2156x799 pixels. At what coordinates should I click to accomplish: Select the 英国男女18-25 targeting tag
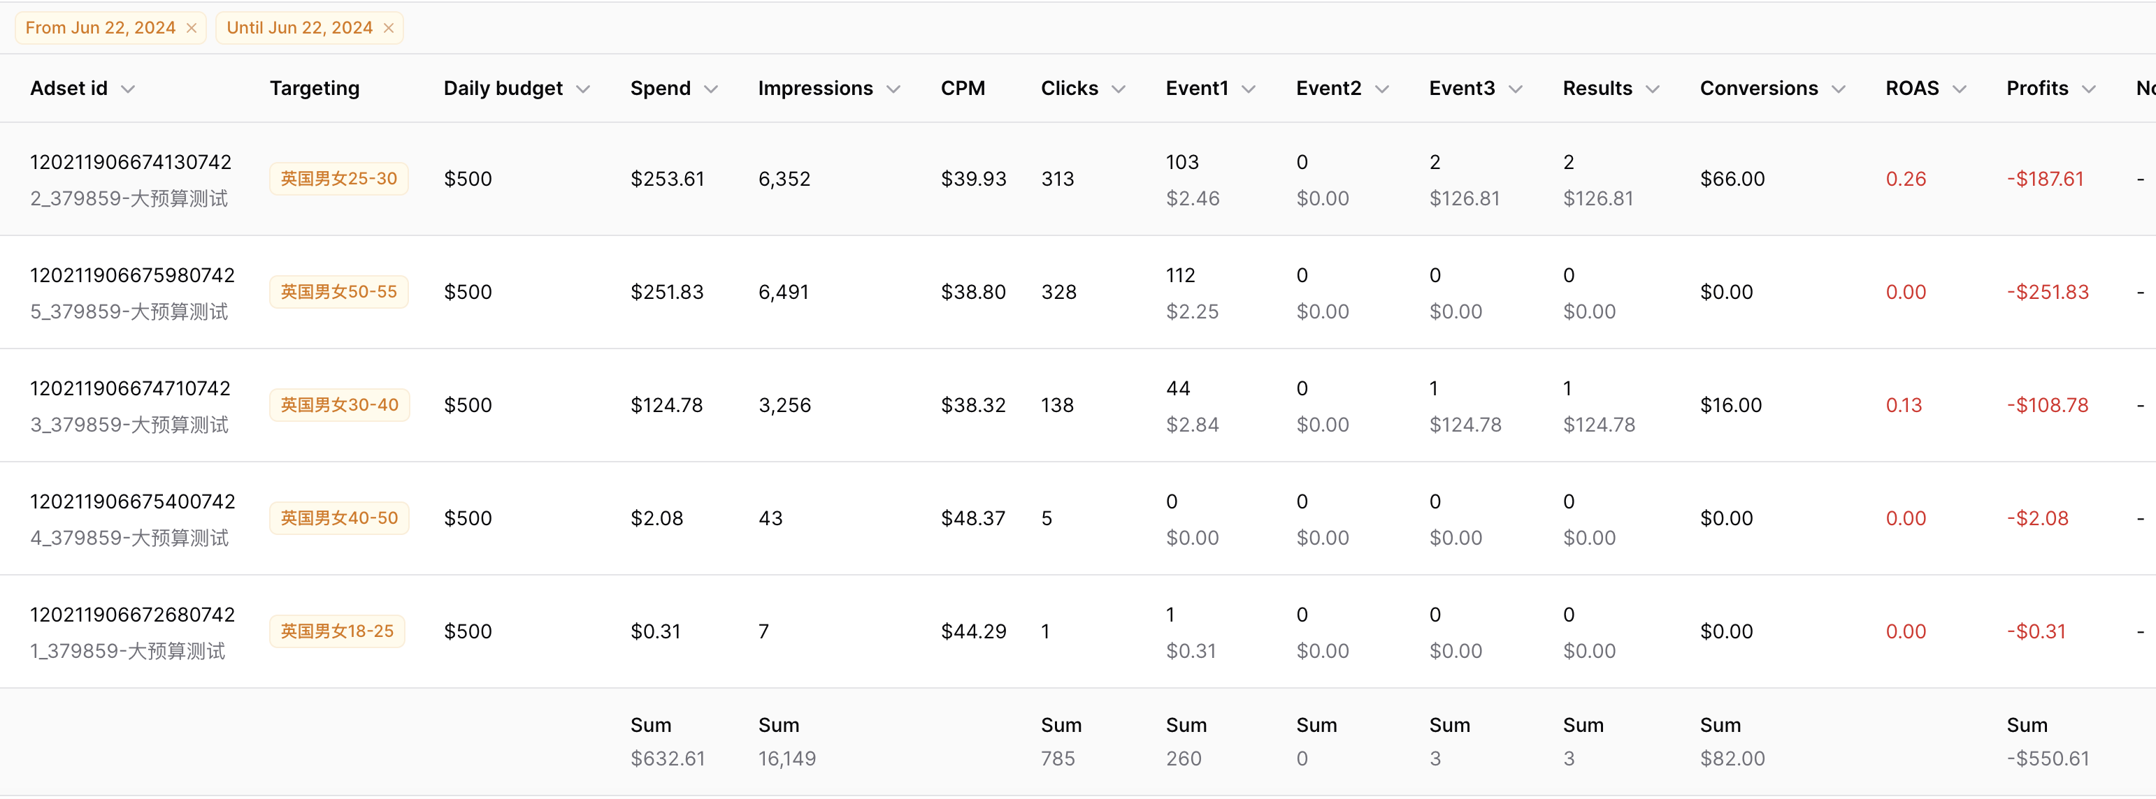tap(336, 631)
